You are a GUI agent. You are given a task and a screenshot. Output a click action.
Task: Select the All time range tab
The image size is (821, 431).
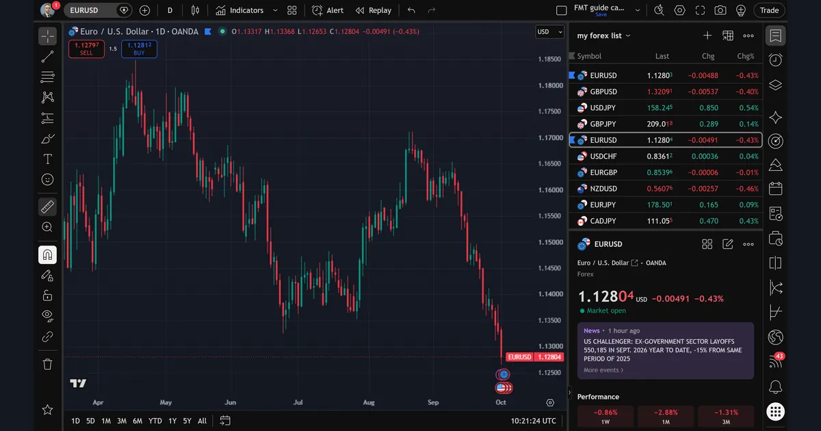pyautogui.click(x=202, y=421)
